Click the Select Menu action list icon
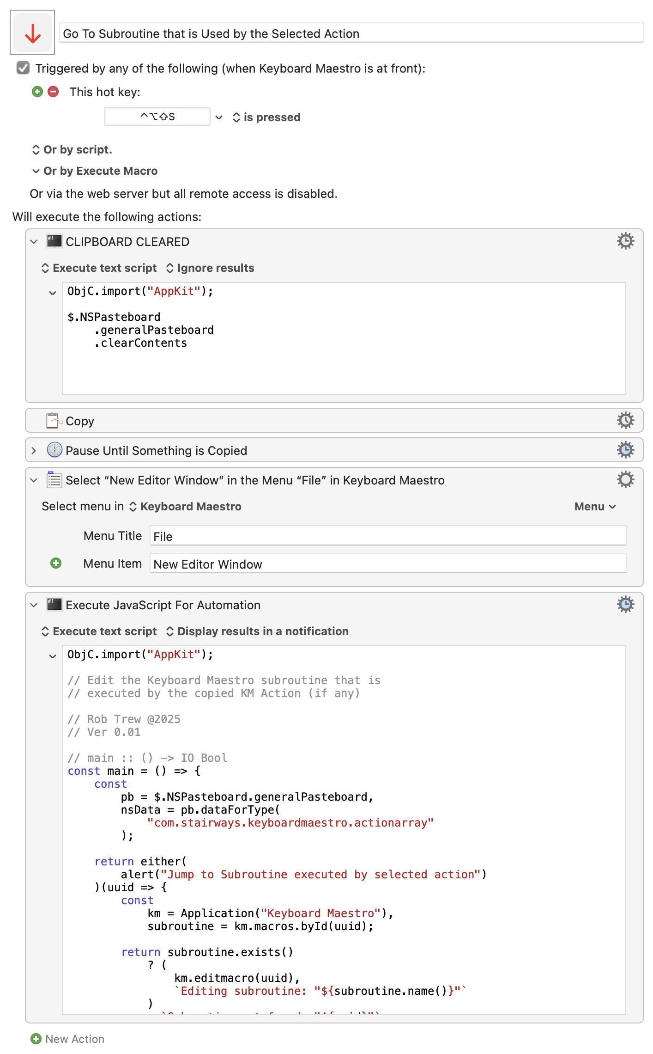Image resolution: width=653 pixels, height=1054 pixels. pyautogui.click(x=54, y=480)
